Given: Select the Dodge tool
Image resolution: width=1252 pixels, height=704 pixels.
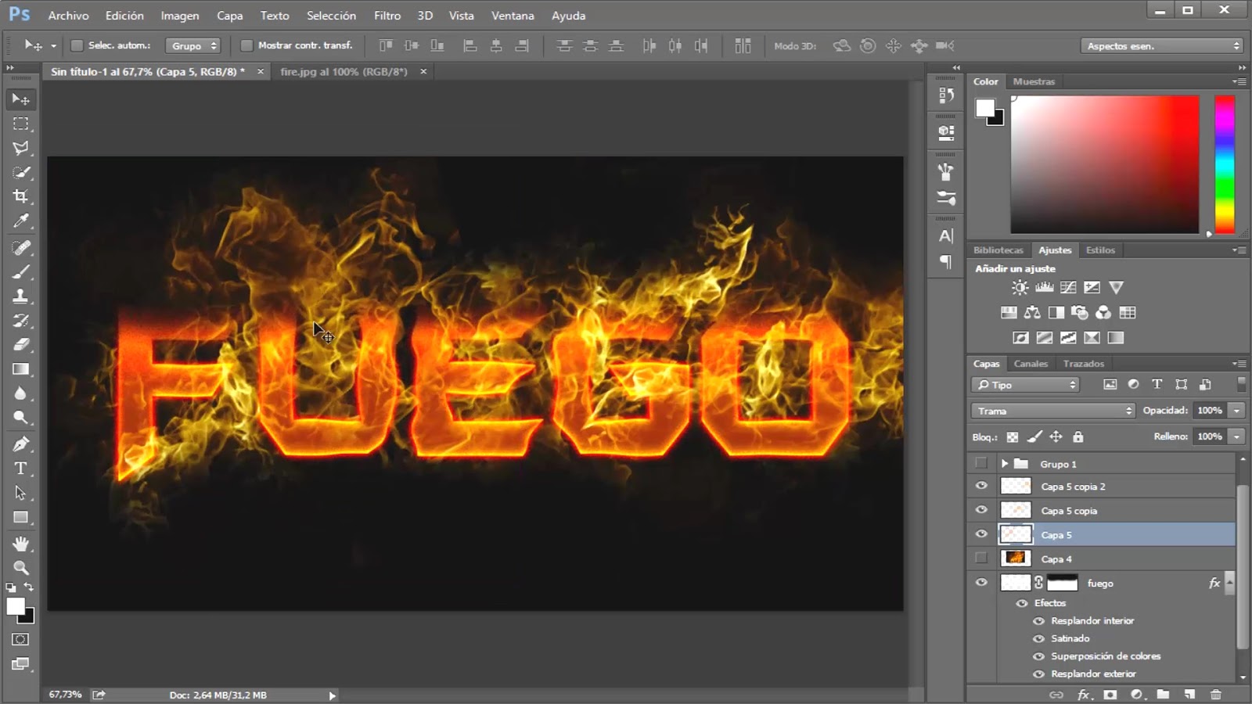Looking at the screenshot, I should pyautogui.click(x=21, y=417).
